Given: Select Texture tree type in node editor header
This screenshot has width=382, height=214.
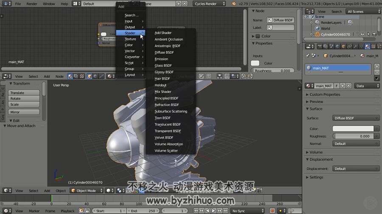Looking at the screenshot, I should pyautogui.click(x=82, y=76).
